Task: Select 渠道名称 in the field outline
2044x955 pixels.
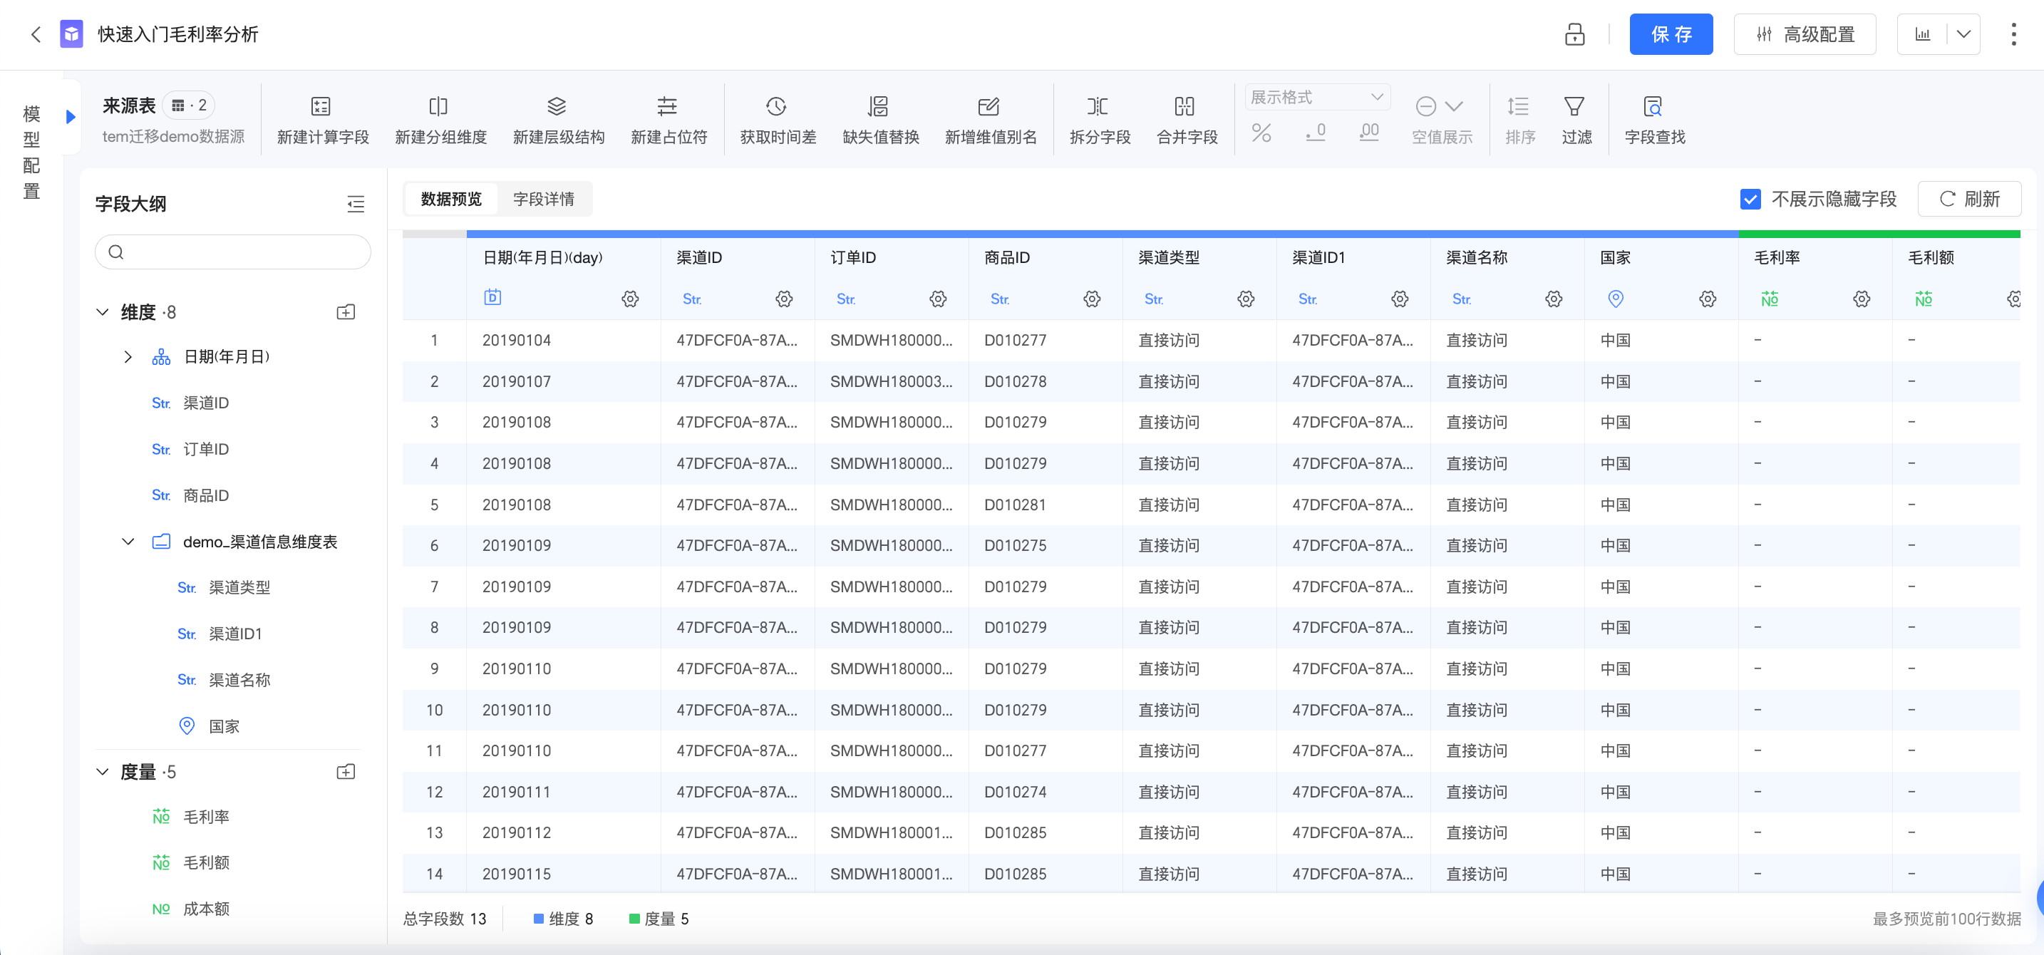Action: click(239, 680)
